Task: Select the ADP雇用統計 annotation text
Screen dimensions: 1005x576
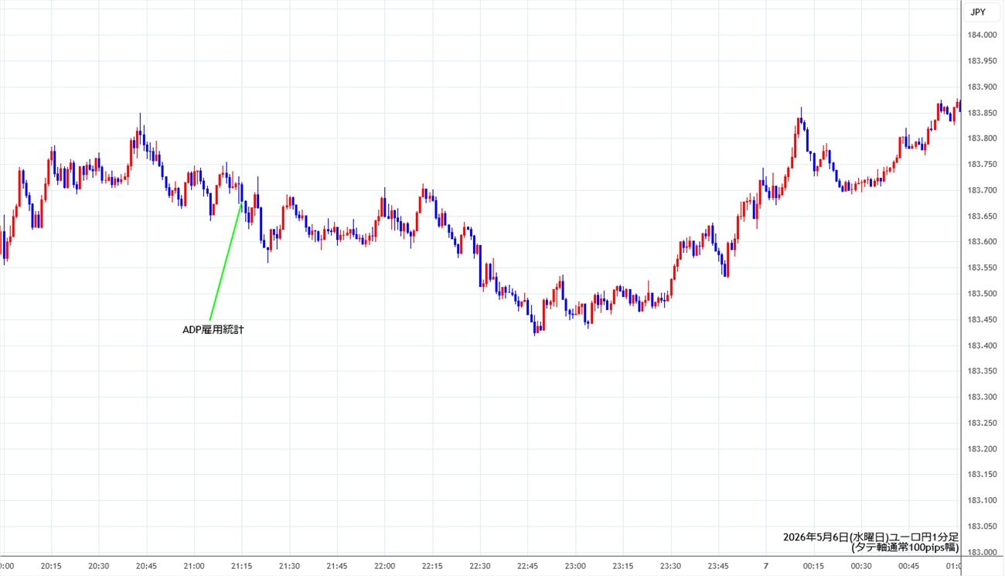Action: 213,329
